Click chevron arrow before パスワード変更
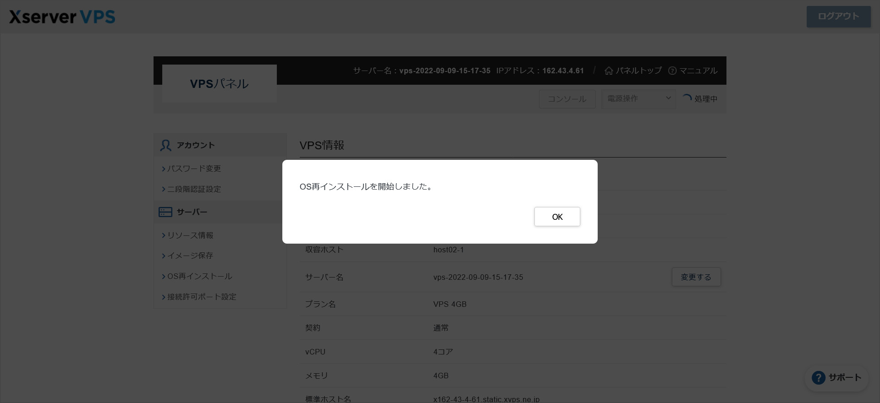880x403 pixels. pos(163,169)
